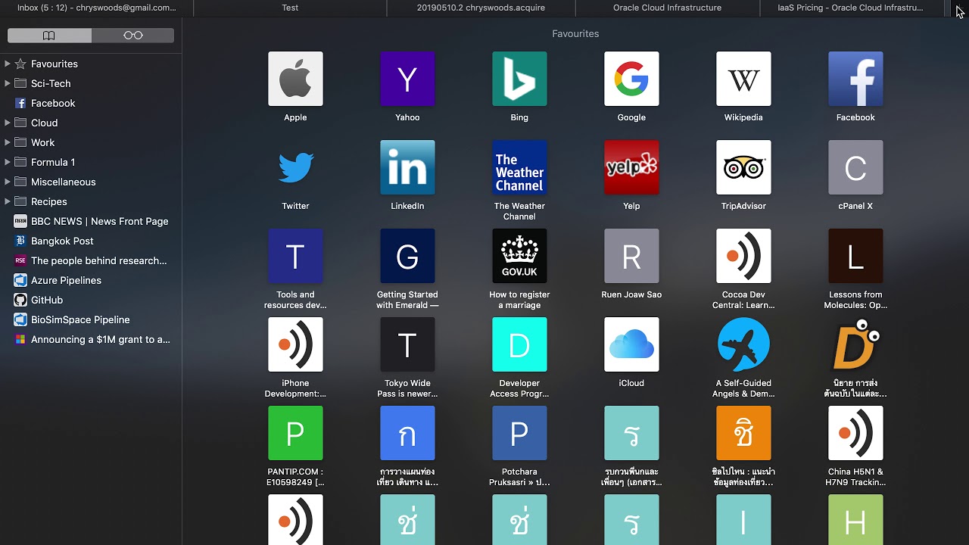Open the Lessons from Molecules tile

[x=855, y=256]
